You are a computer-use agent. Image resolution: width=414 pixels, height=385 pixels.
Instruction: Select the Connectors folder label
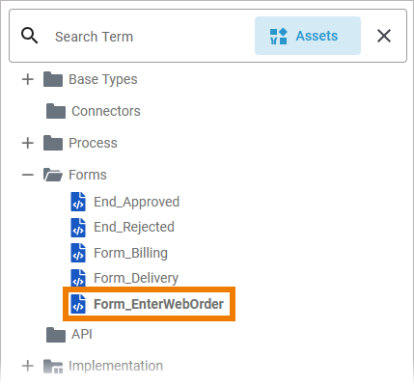(106, 111)
